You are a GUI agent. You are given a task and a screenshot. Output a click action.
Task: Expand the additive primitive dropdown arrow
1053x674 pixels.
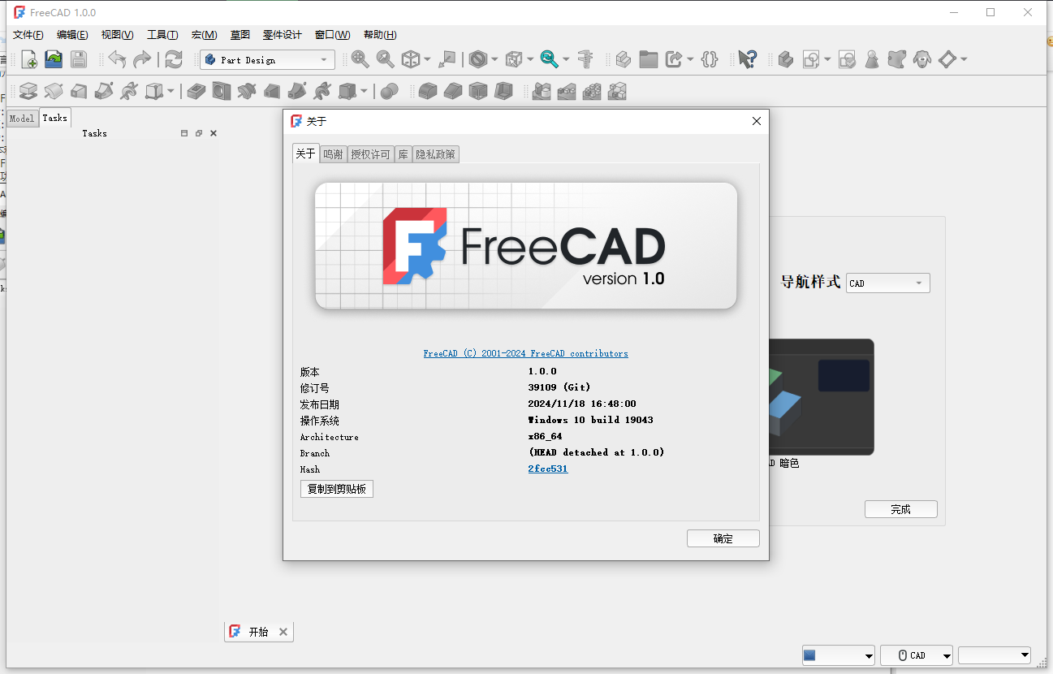(171, 91)
